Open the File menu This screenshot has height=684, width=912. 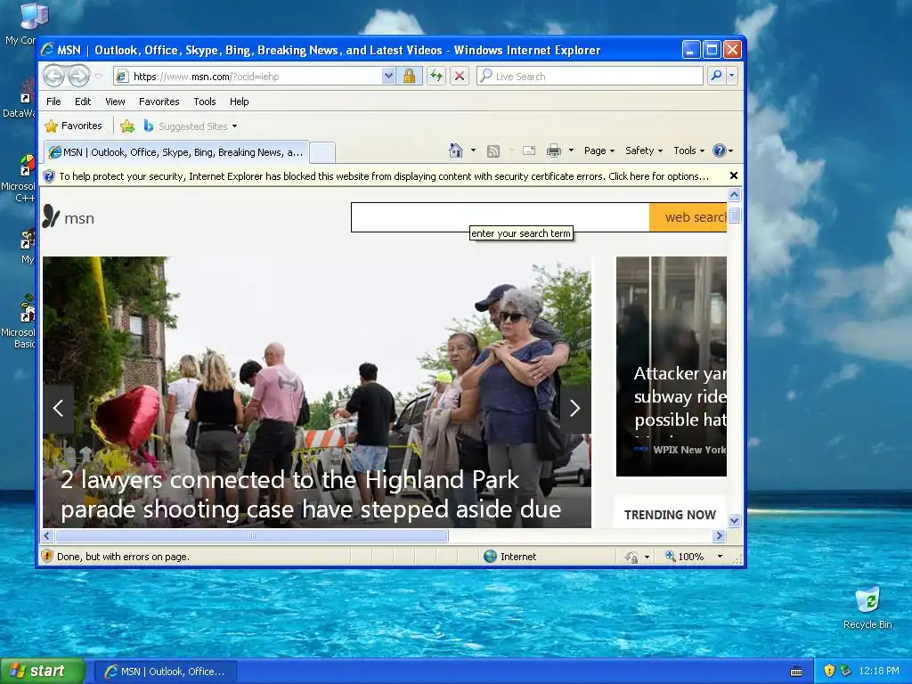(x=53, y=102)
